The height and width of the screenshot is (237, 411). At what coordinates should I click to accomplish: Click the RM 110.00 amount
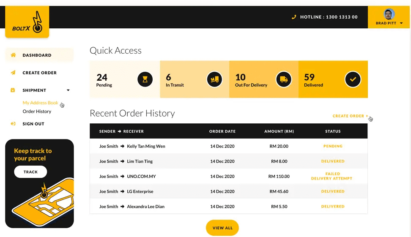tap(279, 176)
